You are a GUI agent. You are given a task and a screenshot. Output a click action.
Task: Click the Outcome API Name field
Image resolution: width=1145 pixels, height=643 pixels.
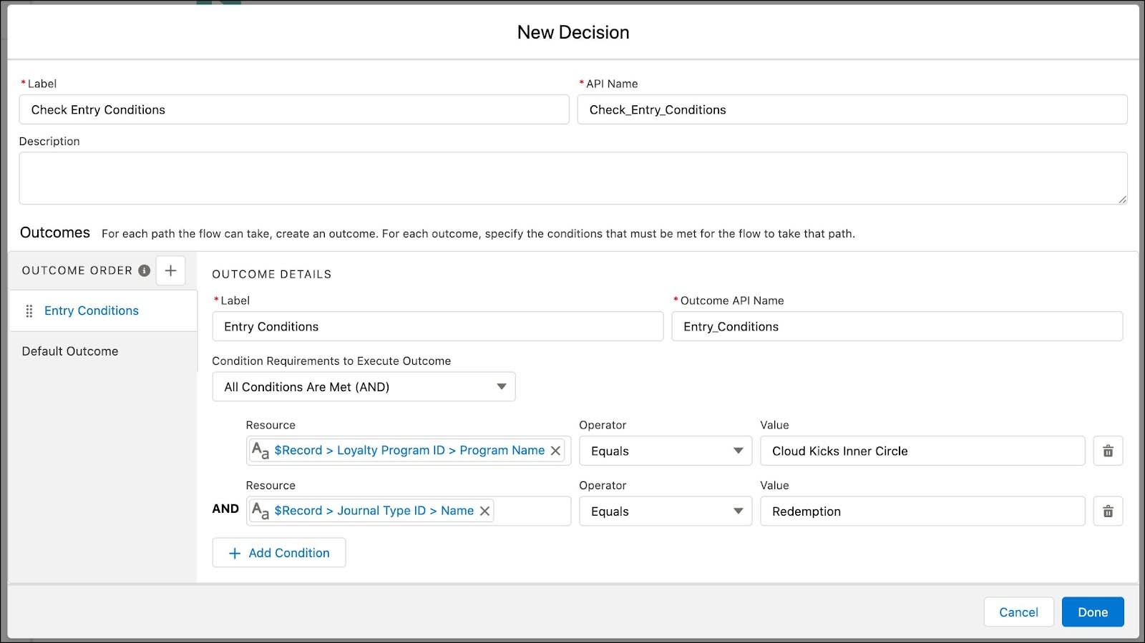pos(897,327)
